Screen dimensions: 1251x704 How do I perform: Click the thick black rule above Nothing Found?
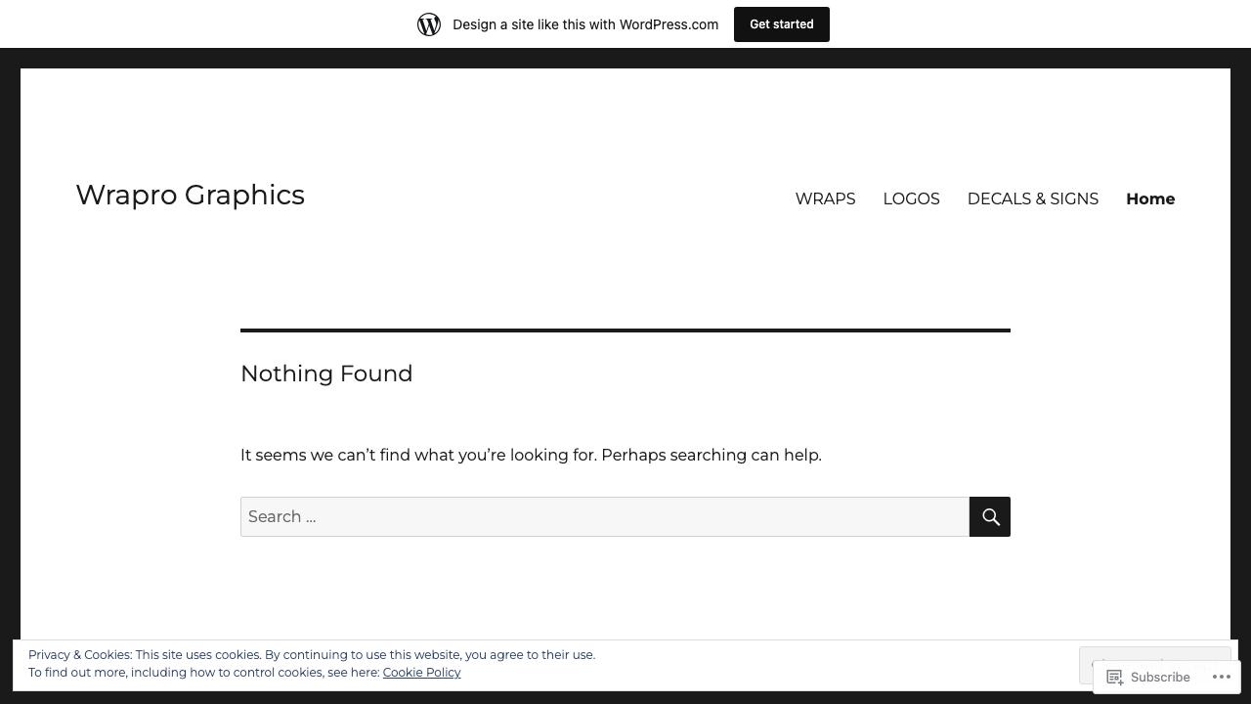pos(625,330)
